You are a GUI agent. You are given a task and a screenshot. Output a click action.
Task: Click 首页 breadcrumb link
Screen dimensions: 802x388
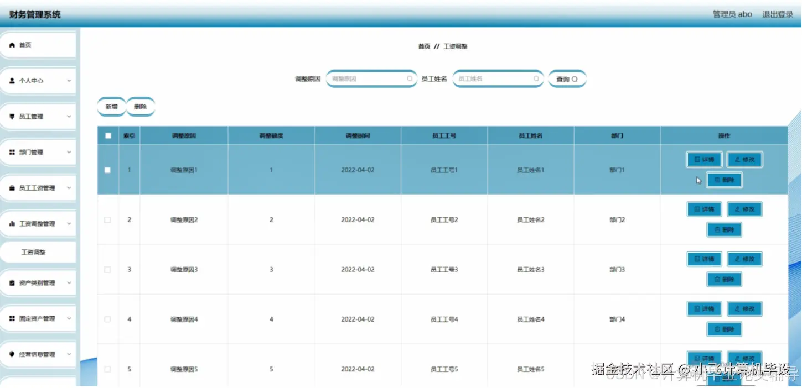(424, 46)
